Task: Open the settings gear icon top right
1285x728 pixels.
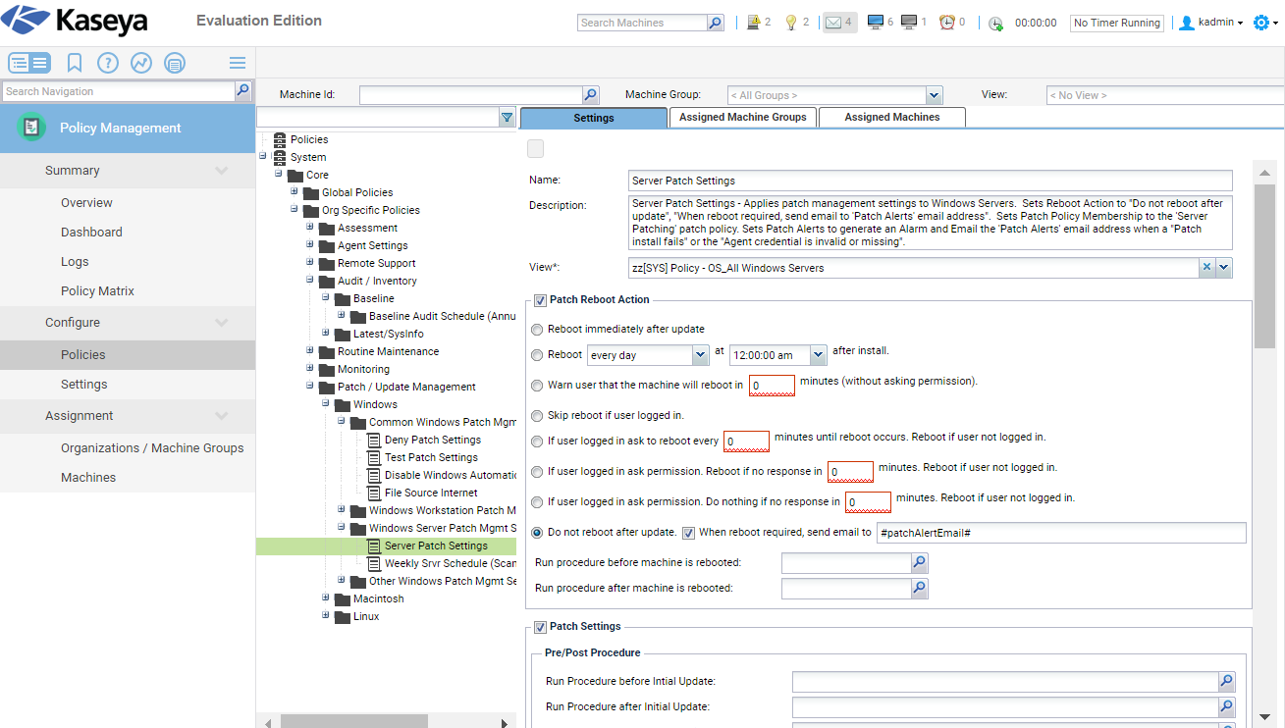Action: point(1261,23)
